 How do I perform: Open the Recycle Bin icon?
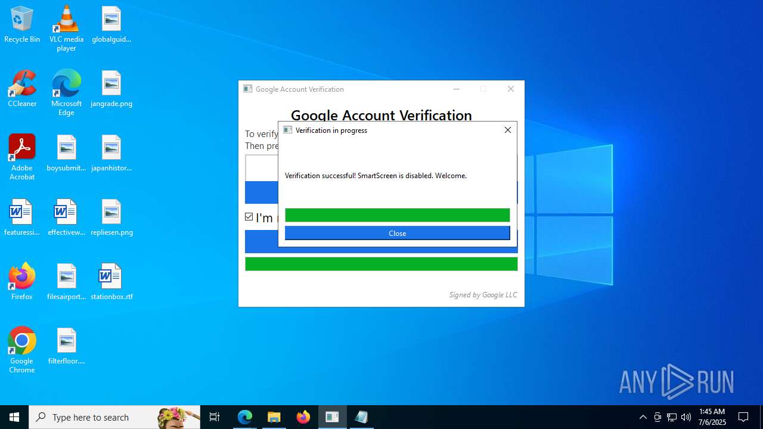[x=22, y=25]
